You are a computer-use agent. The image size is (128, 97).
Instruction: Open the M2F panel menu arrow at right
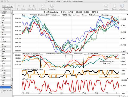point(127,79)
